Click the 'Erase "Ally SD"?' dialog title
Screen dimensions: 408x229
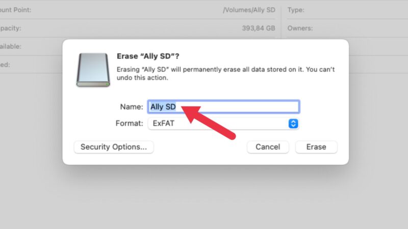pyautogui.click(x=149, y=57)
